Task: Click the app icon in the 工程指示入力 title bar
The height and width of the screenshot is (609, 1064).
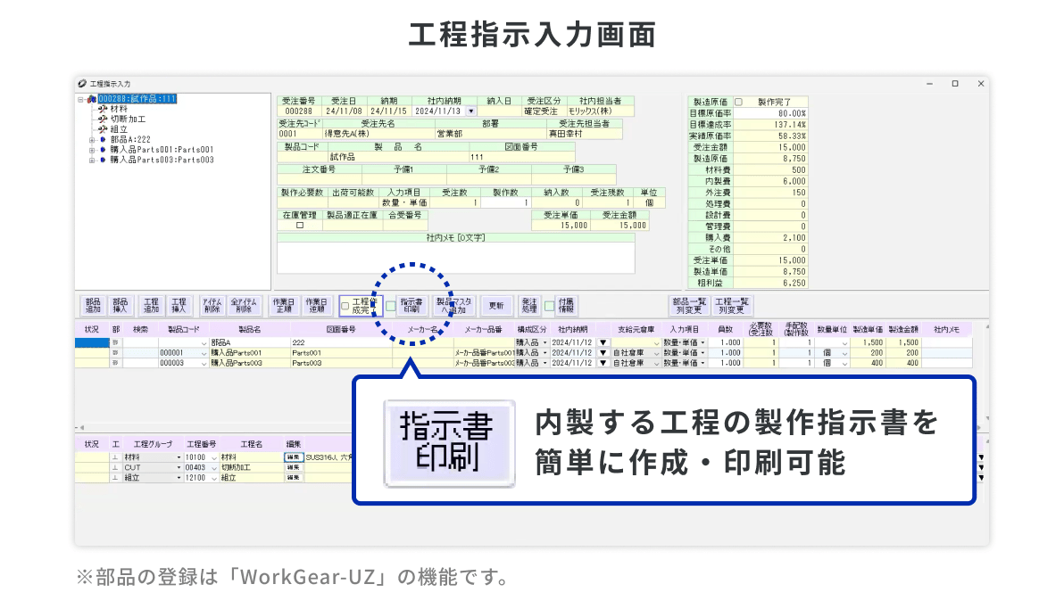Action: (x=82, y=84)
